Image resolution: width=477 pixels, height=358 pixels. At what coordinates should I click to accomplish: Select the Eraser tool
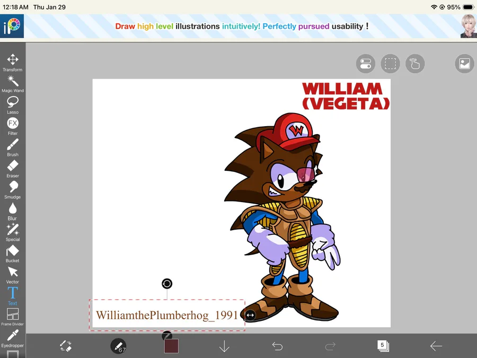tap(13, 169)
